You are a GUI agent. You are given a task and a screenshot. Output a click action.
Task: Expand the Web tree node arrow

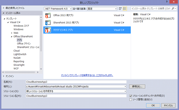[12, 33]
